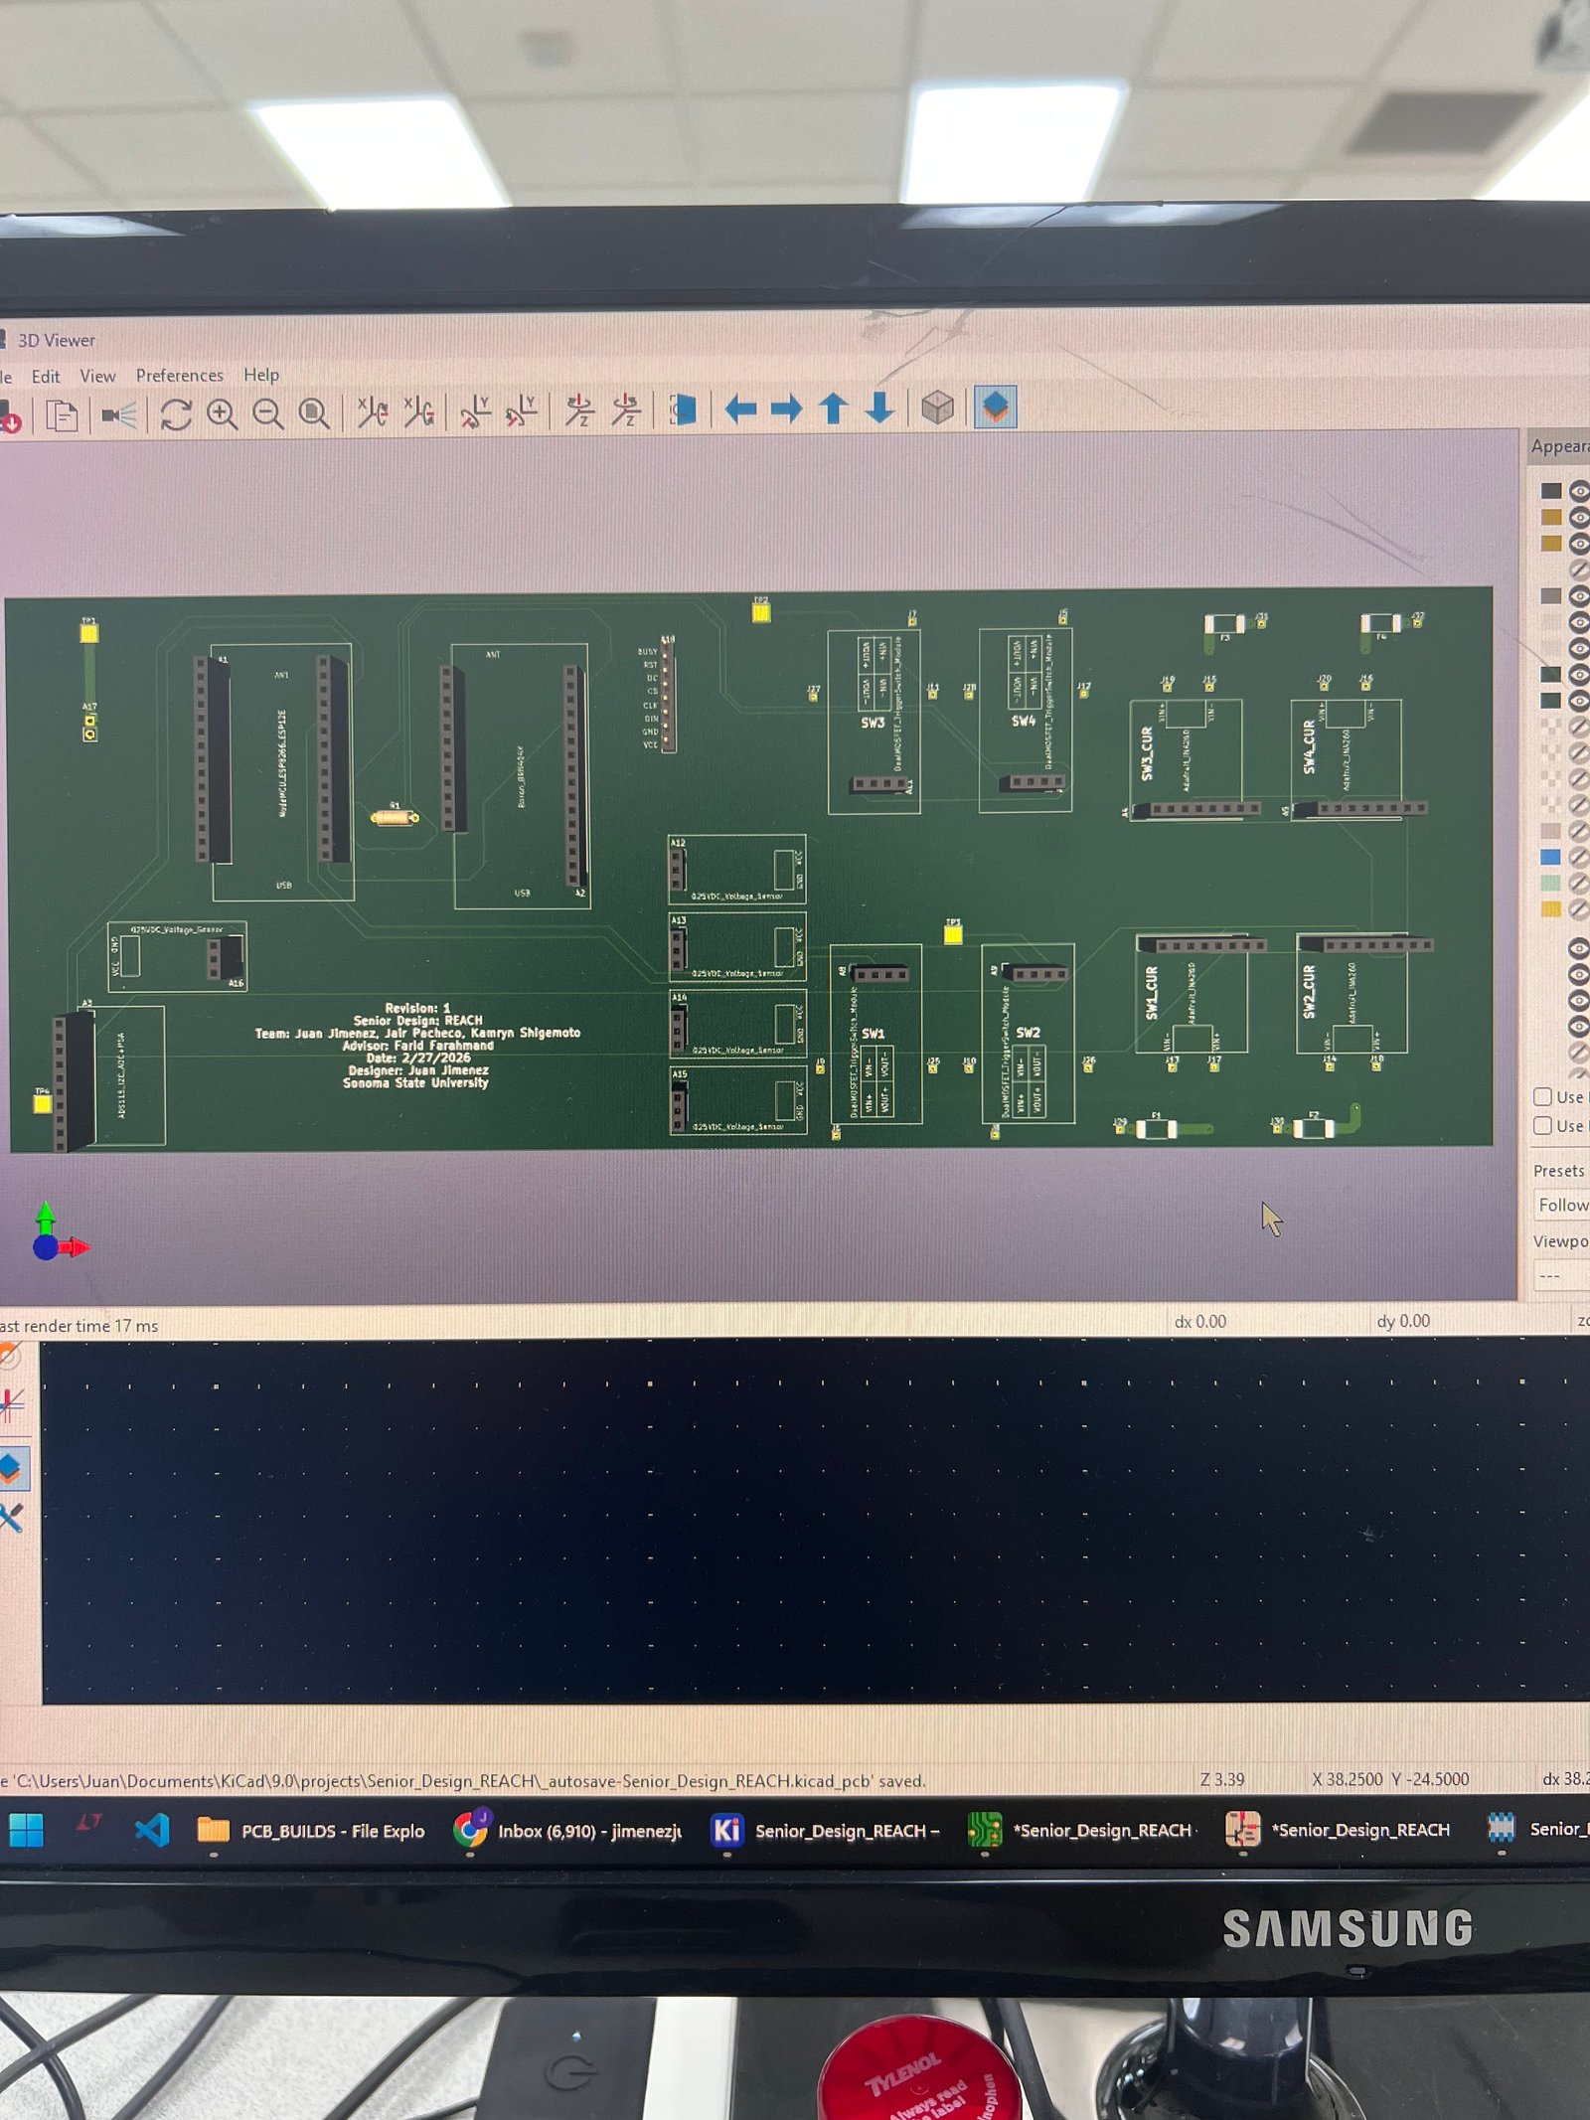
Task: Click the 'dx 0.00' status readout
Action: [x=1200, y=1322]
